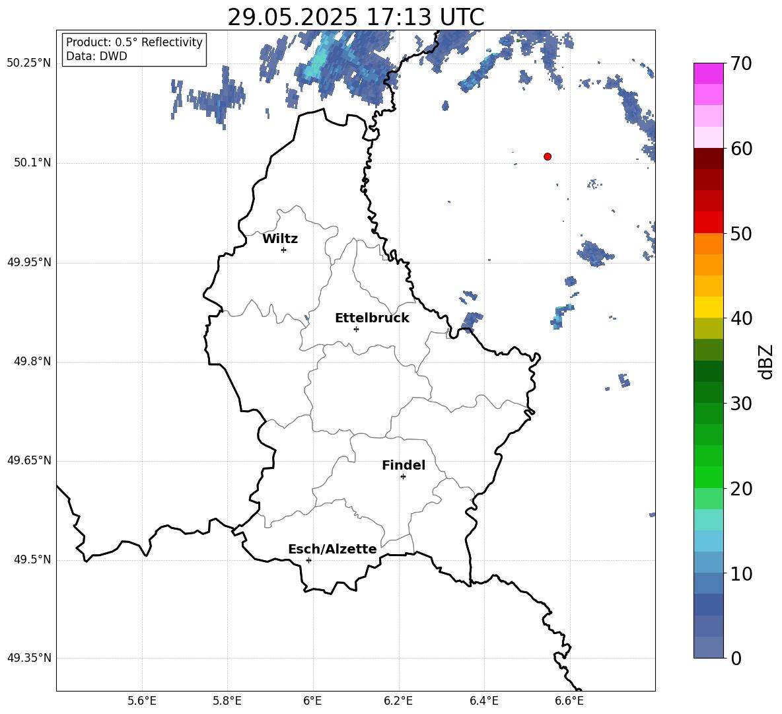Click the magenta top colorbar segment

(x=708, y=73)
